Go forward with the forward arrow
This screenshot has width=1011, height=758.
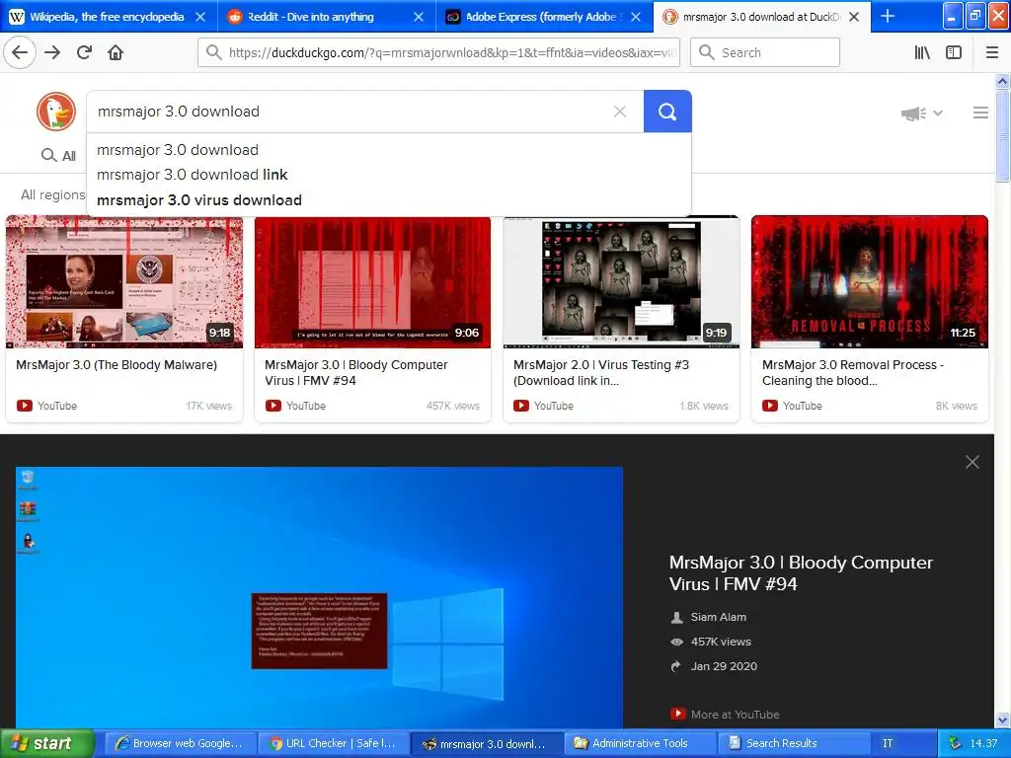coord(52,52)
